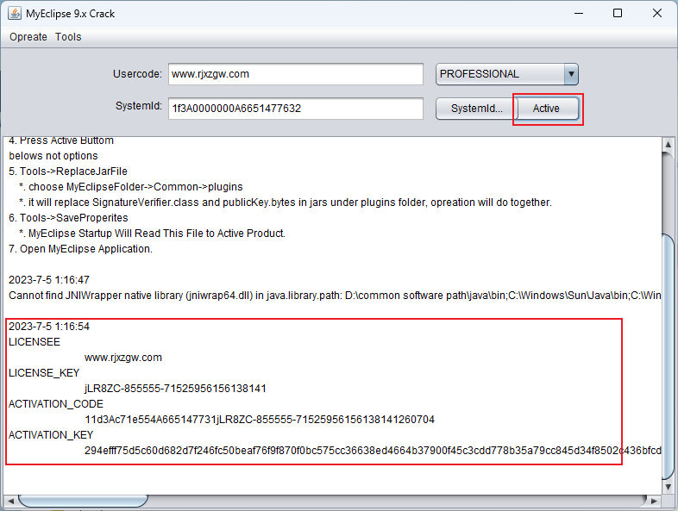Viewport: 678px width, 511px height.
Task: Click the 'it will replace SignatureVerifier.class' line
Action: 286,203
